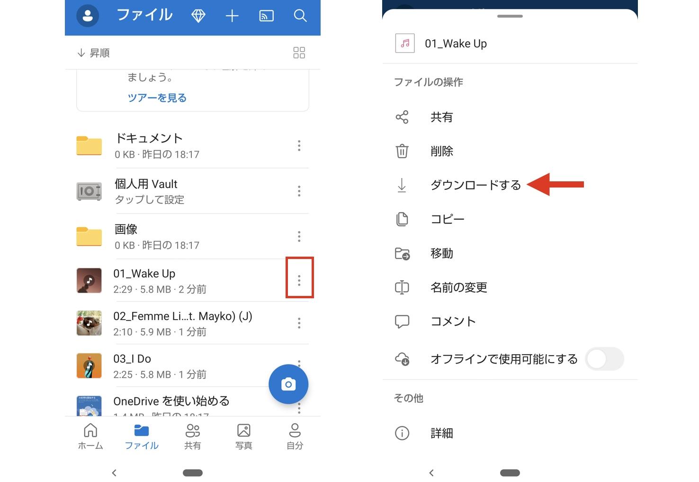Switch to grid view layout icon
Image resolution: width=699 pixels, height=482 pixels.
click(x=299, y=53)
